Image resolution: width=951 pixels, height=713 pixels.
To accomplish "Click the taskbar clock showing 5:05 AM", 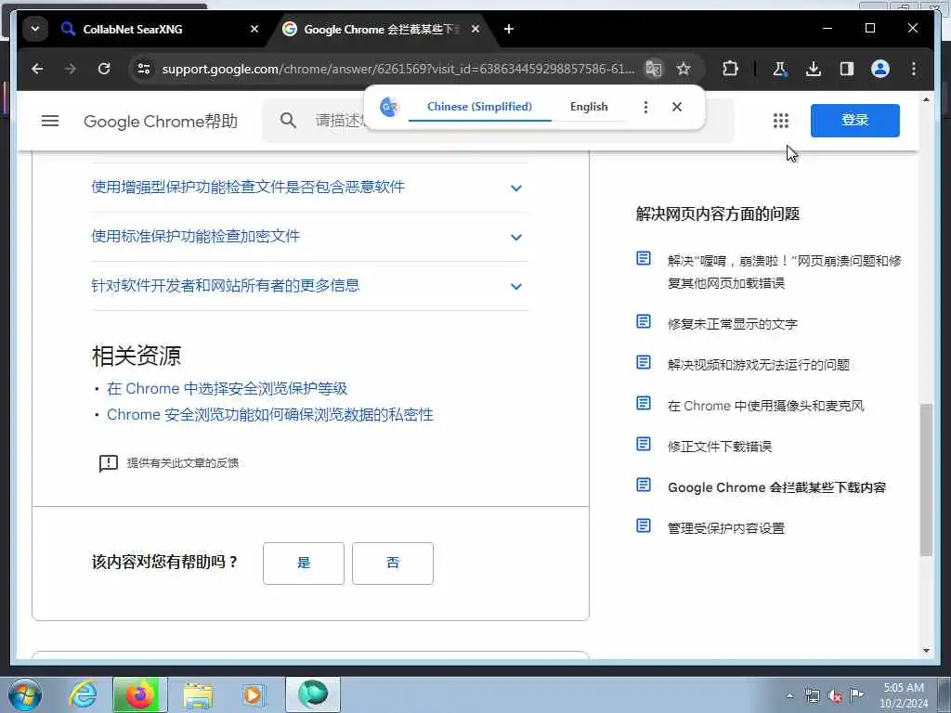I will pyautogui.click(x=903, y=695).
